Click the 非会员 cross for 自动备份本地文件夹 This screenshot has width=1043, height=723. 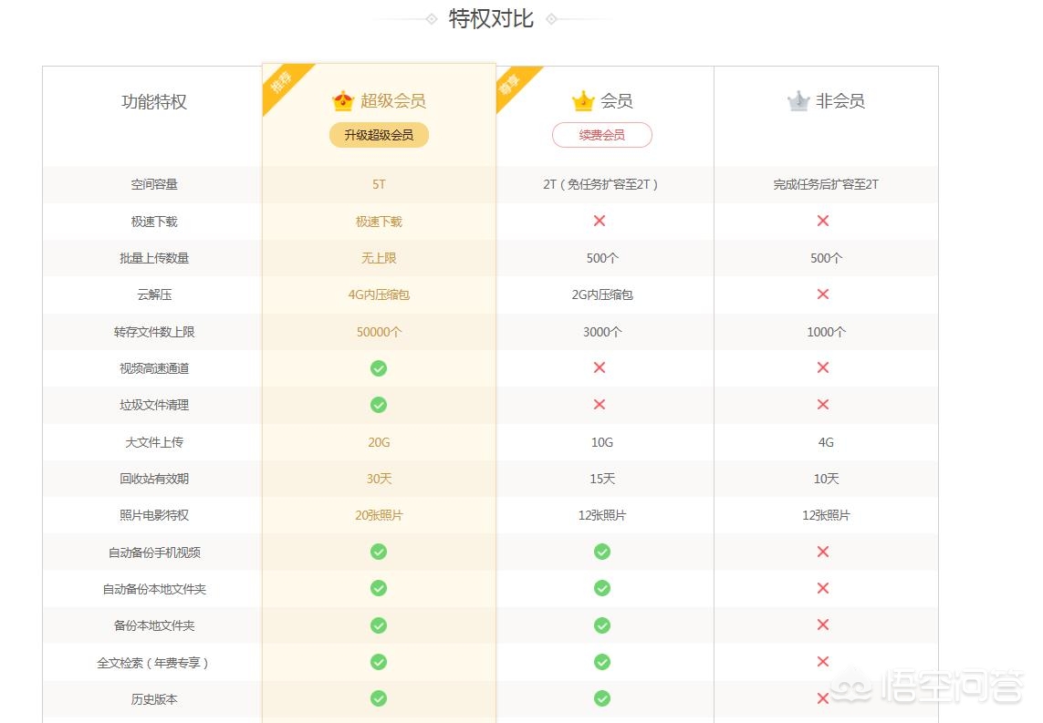click(823, 588)
